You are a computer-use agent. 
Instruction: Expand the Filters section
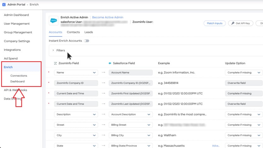tap(53, 50)
